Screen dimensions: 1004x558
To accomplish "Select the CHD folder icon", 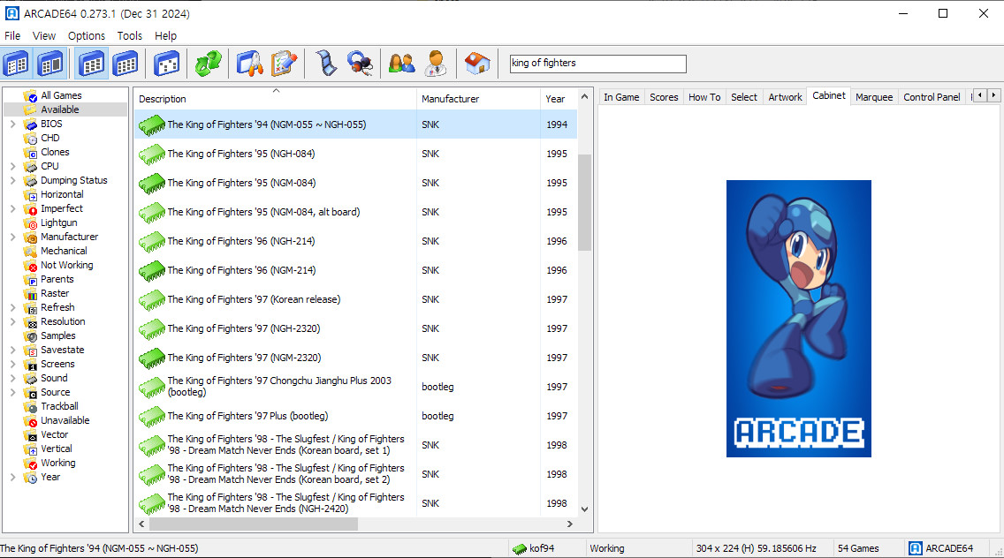I will (x=30, y=139).
